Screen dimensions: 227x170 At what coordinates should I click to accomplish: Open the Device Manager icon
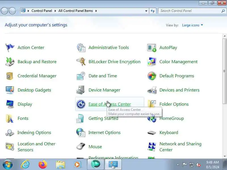[x=81, y=90]
